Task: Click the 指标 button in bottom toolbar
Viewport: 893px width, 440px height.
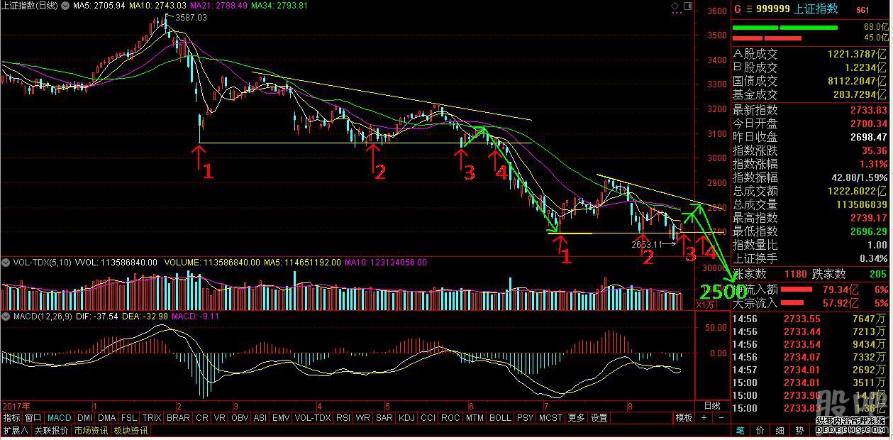Action: pos(12,418)
